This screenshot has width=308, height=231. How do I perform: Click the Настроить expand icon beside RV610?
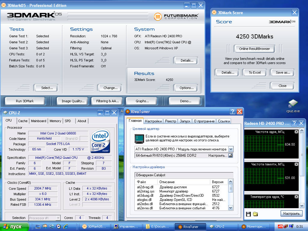click(231, 156)
